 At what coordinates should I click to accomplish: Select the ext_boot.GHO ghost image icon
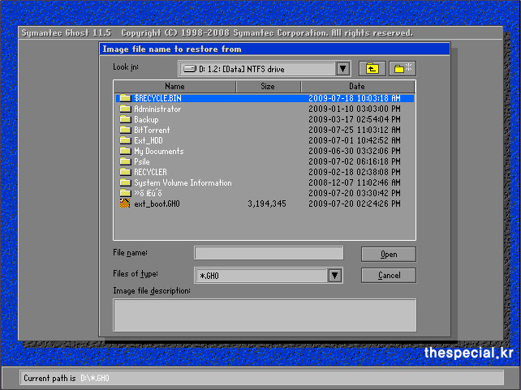point(125,204)
